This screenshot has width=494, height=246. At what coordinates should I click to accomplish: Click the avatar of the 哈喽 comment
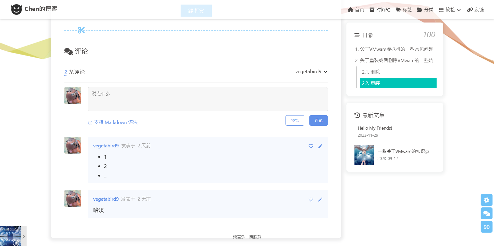click(73, 198)
